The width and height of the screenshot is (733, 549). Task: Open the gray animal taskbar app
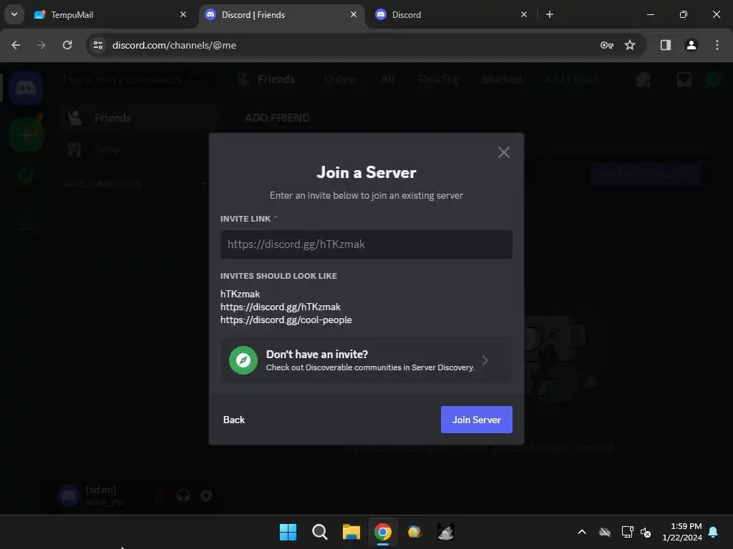click(445, 532)
